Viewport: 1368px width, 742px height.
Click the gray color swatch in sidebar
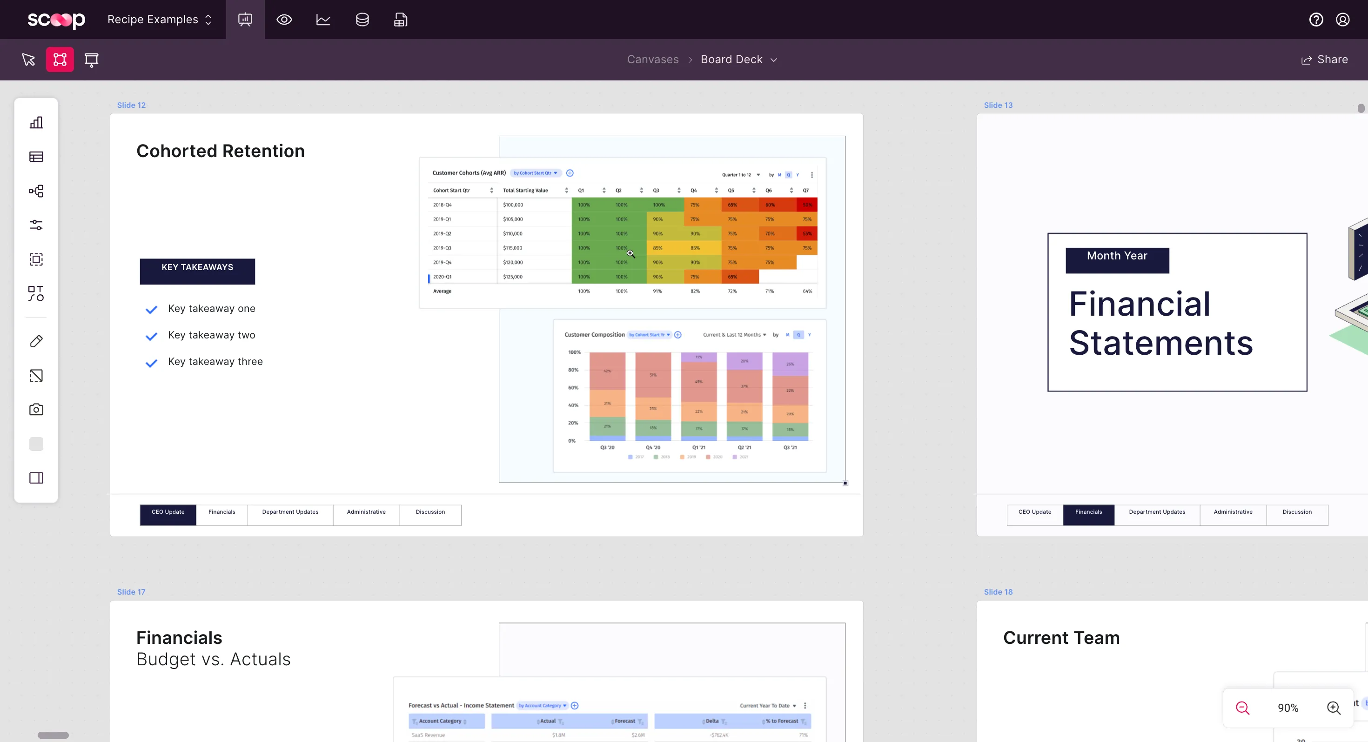tap(36, 444)
